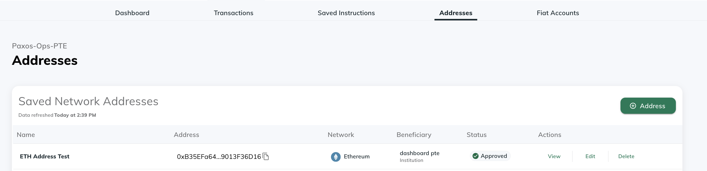This screenshot has height=171, width=707.
Task: Click the Paxos-Ops-PTE organization label
Action: pyautogui.click(x=39, y=46)
